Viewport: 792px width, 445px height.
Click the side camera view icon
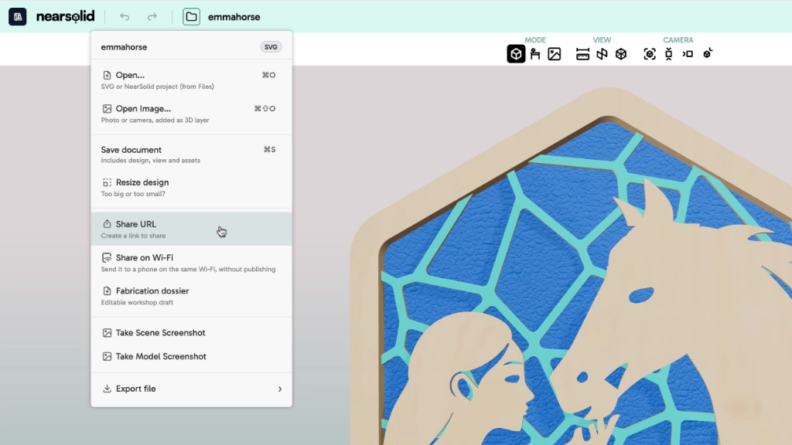688,54
